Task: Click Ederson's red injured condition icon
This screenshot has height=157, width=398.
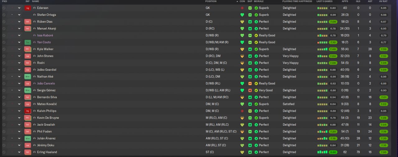Action: pos(242,8)
